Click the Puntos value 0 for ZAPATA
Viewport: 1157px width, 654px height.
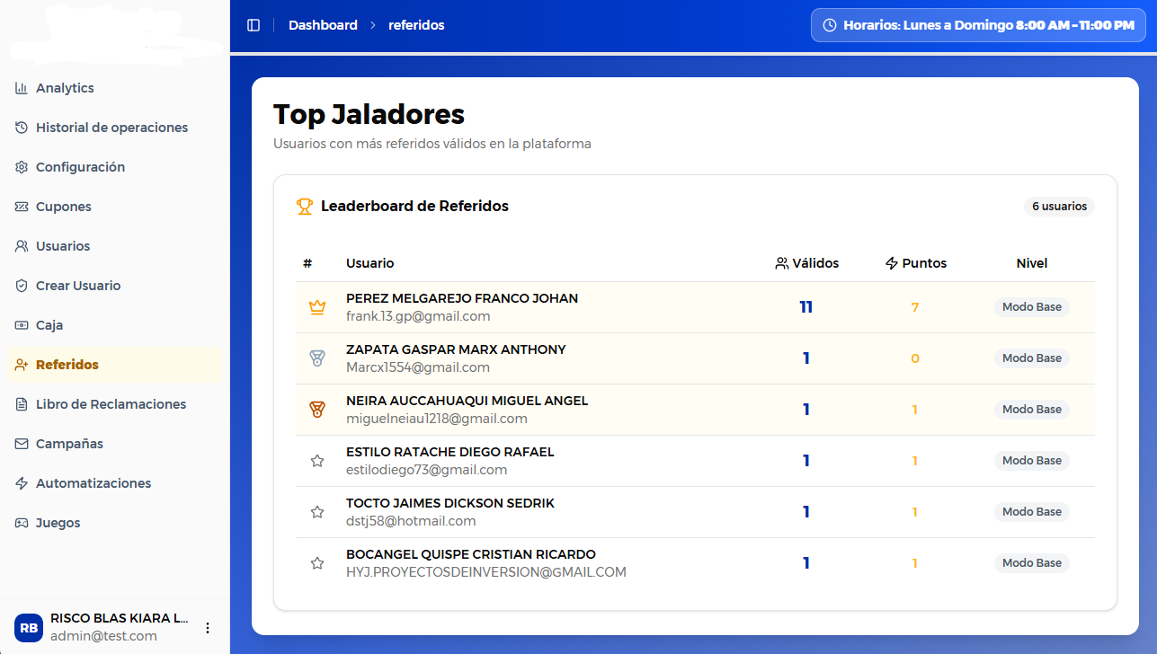click(915, 358)
